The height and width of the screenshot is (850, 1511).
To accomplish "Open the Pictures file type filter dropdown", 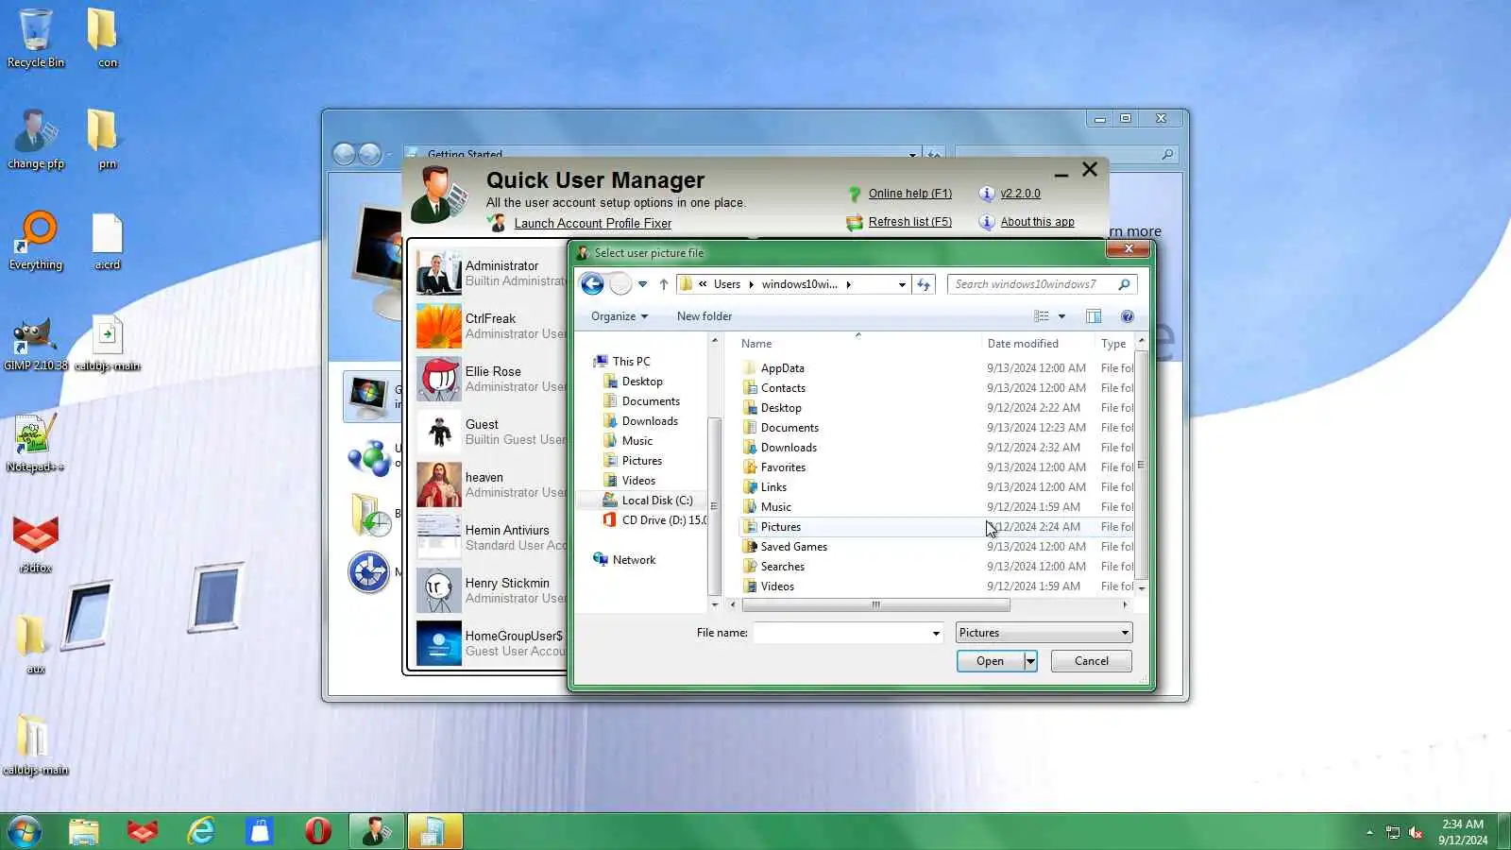I will [1044, 633].
